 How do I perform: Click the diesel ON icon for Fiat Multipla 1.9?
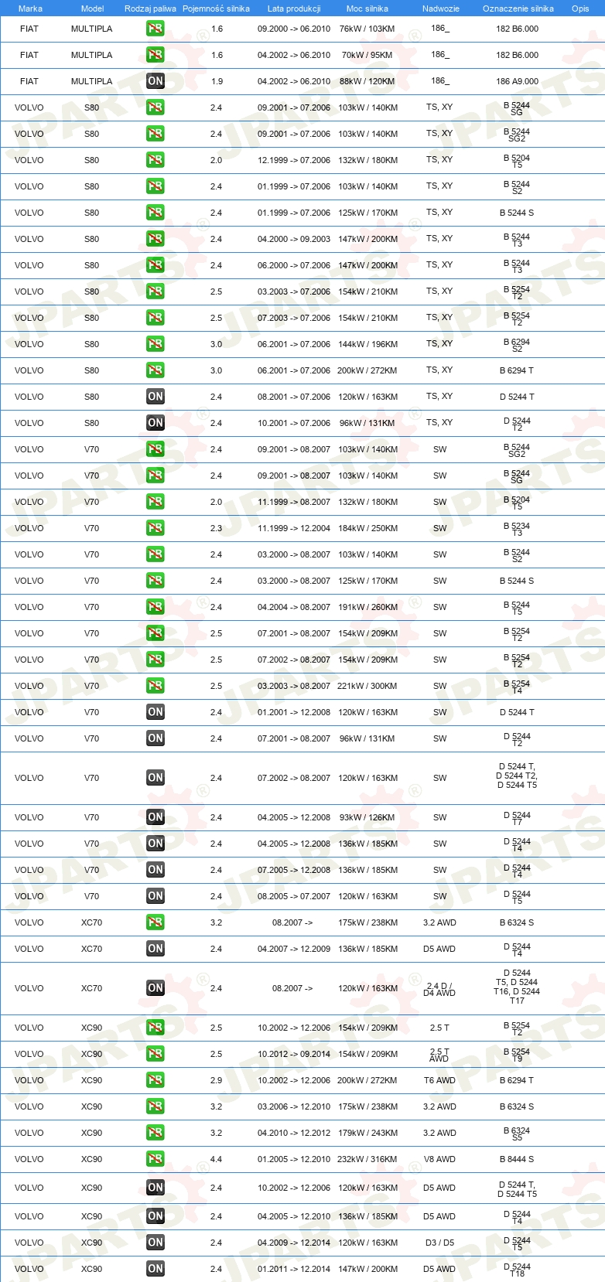156,81
